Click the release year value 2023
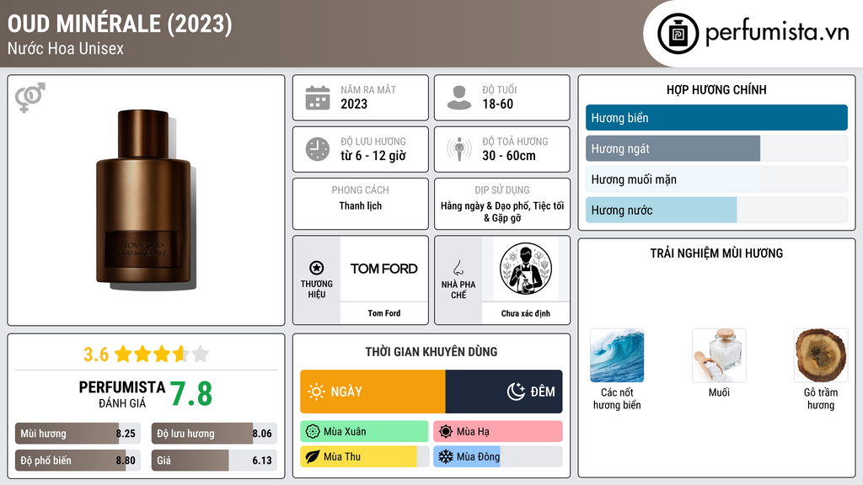Screen dimensions: 863x485 [354, 104]
